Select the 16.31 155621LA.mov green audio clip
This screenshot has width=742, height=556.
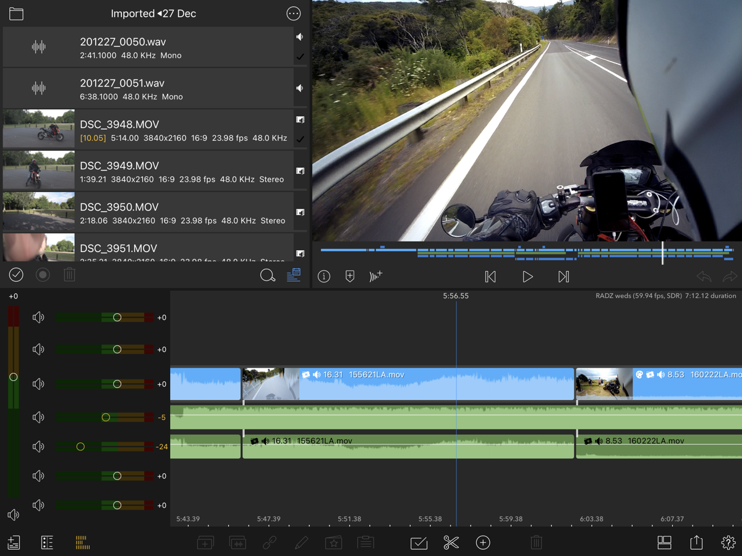408,447
